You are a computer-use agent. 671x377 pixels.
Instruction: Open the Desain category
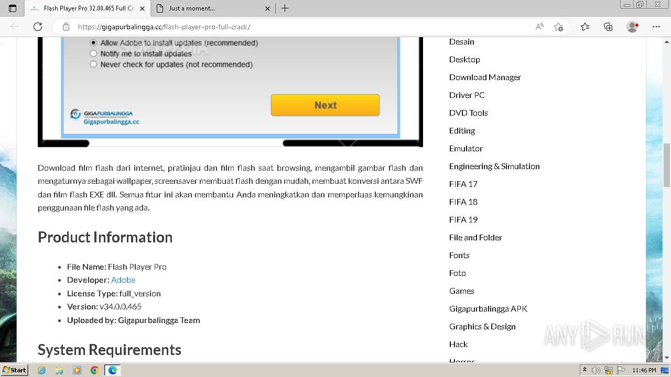point(461,42)
